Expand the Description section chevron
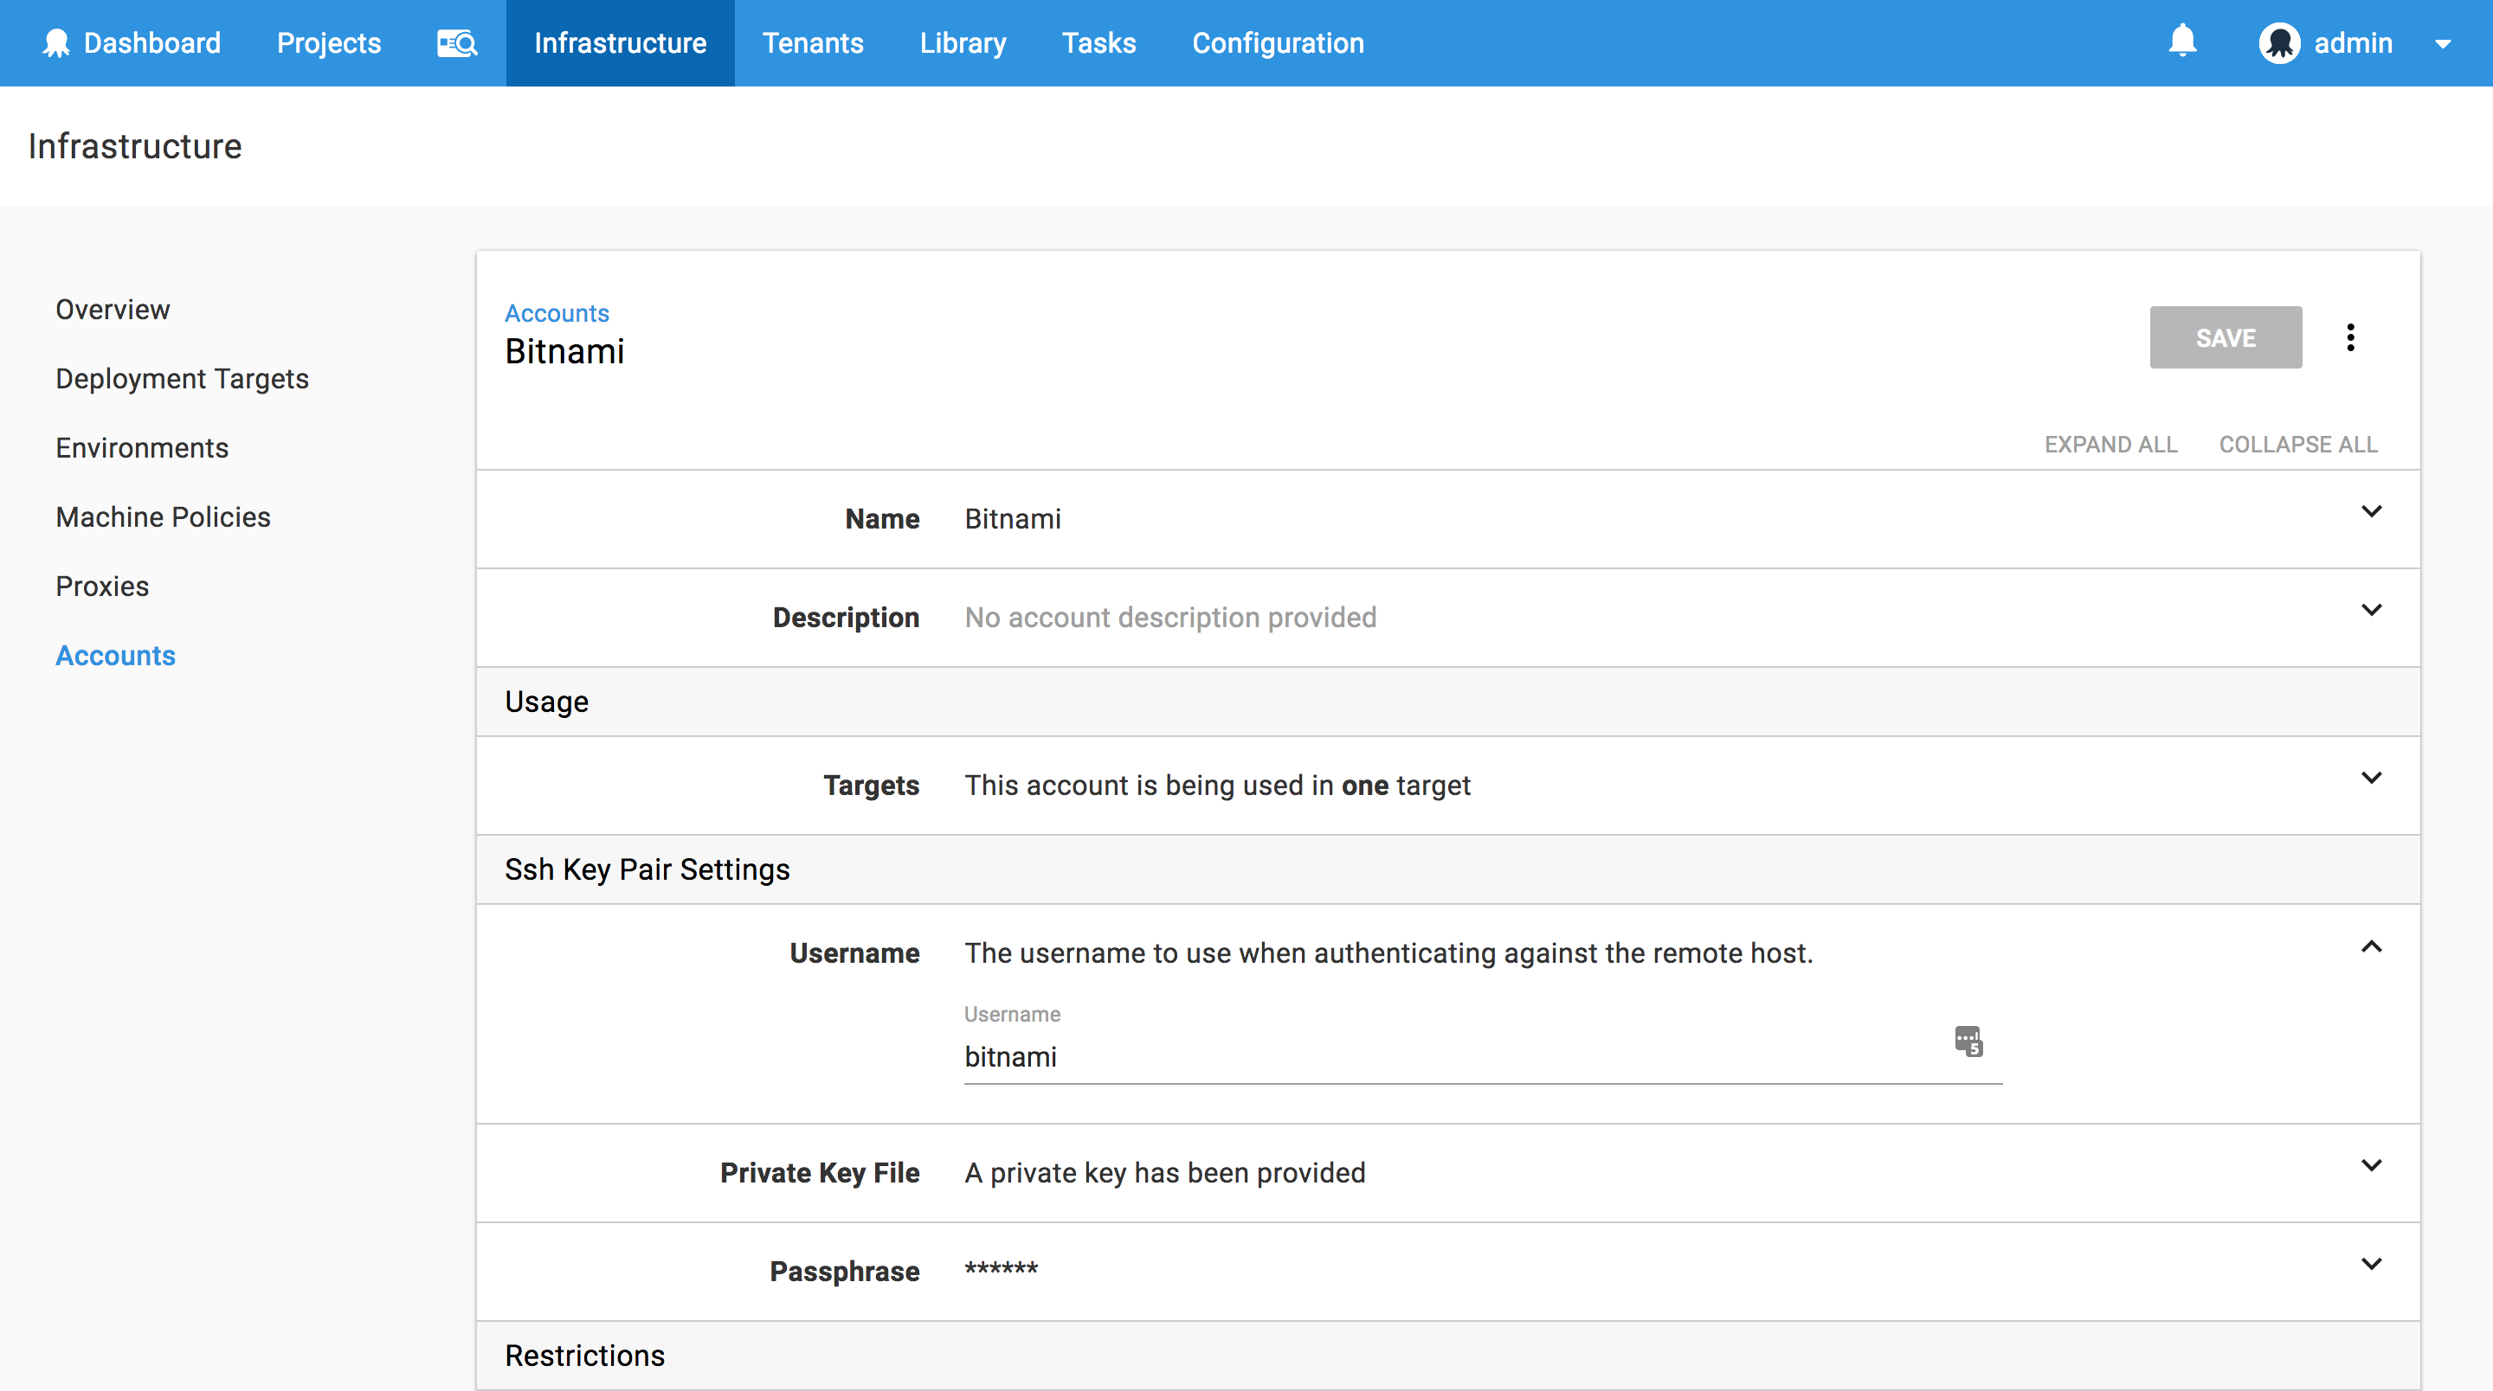Image resolution: width=2493 pixels, height=1391 pixels. [2370, 611]
